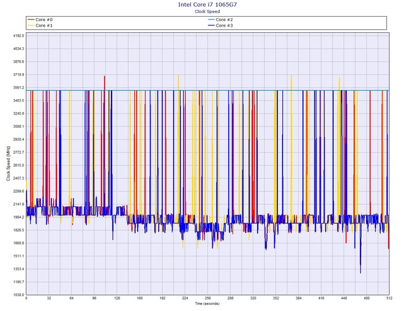Click the 320 tick on the time axis
Screen dimensions: 415x311
click(253, 298)
